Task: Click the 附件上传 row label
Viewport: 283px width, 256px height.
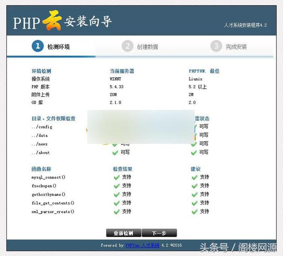Action: (41, 94)
